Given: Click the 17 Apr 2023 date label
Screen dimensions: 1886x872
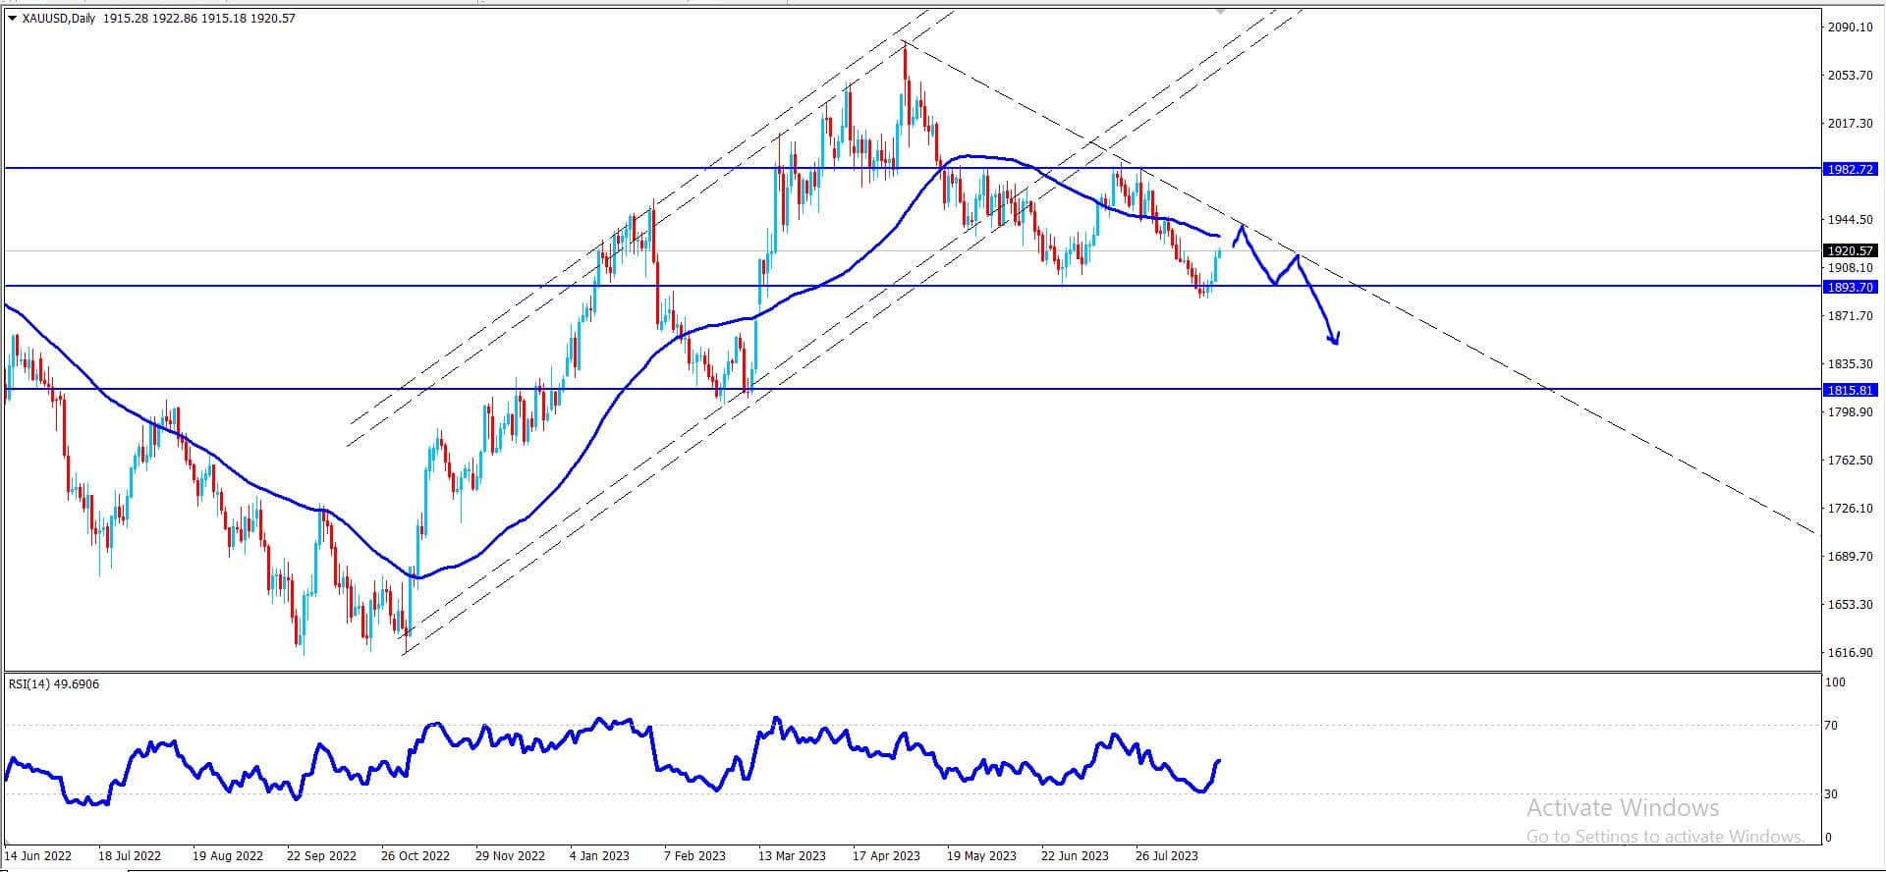Looking at the screenshot, I should coord(886,856).
